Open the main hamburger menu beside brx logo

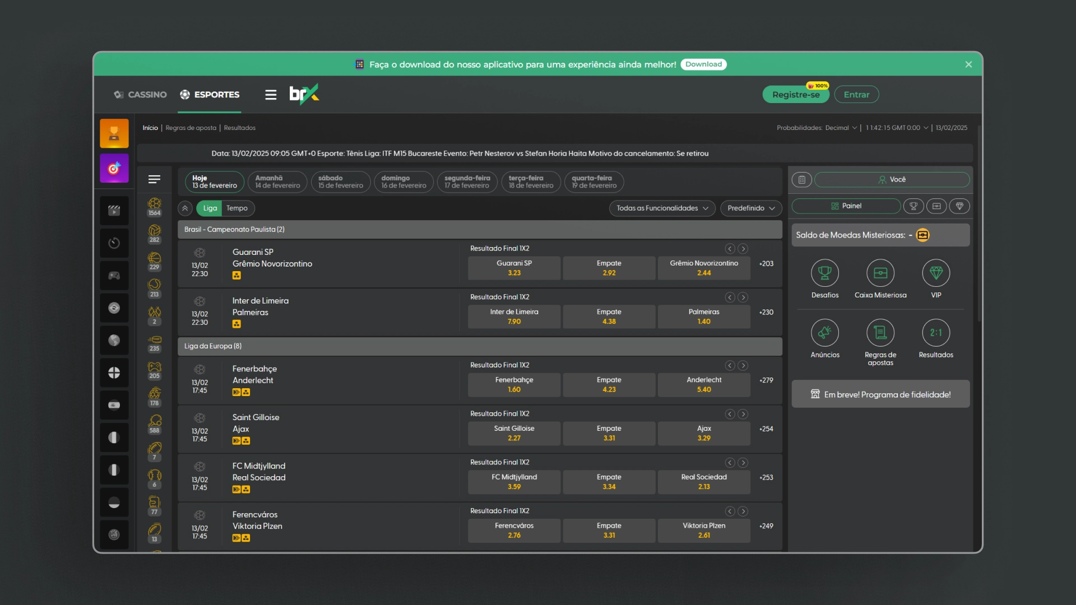[271, 95]
